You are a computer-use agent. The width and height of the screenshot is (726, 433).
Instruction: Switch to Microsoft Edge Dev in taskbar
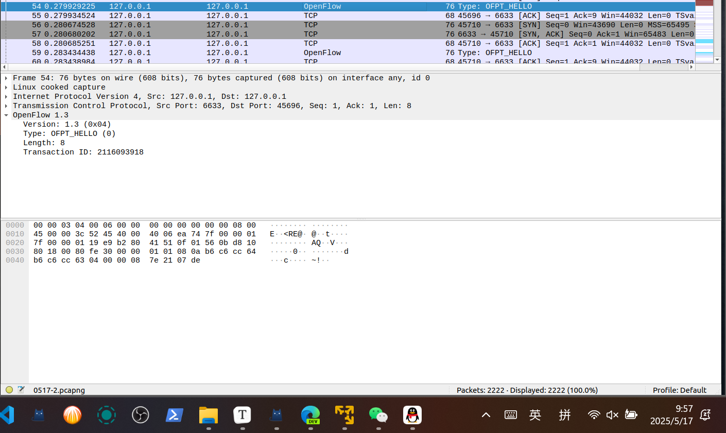point(310,415)
